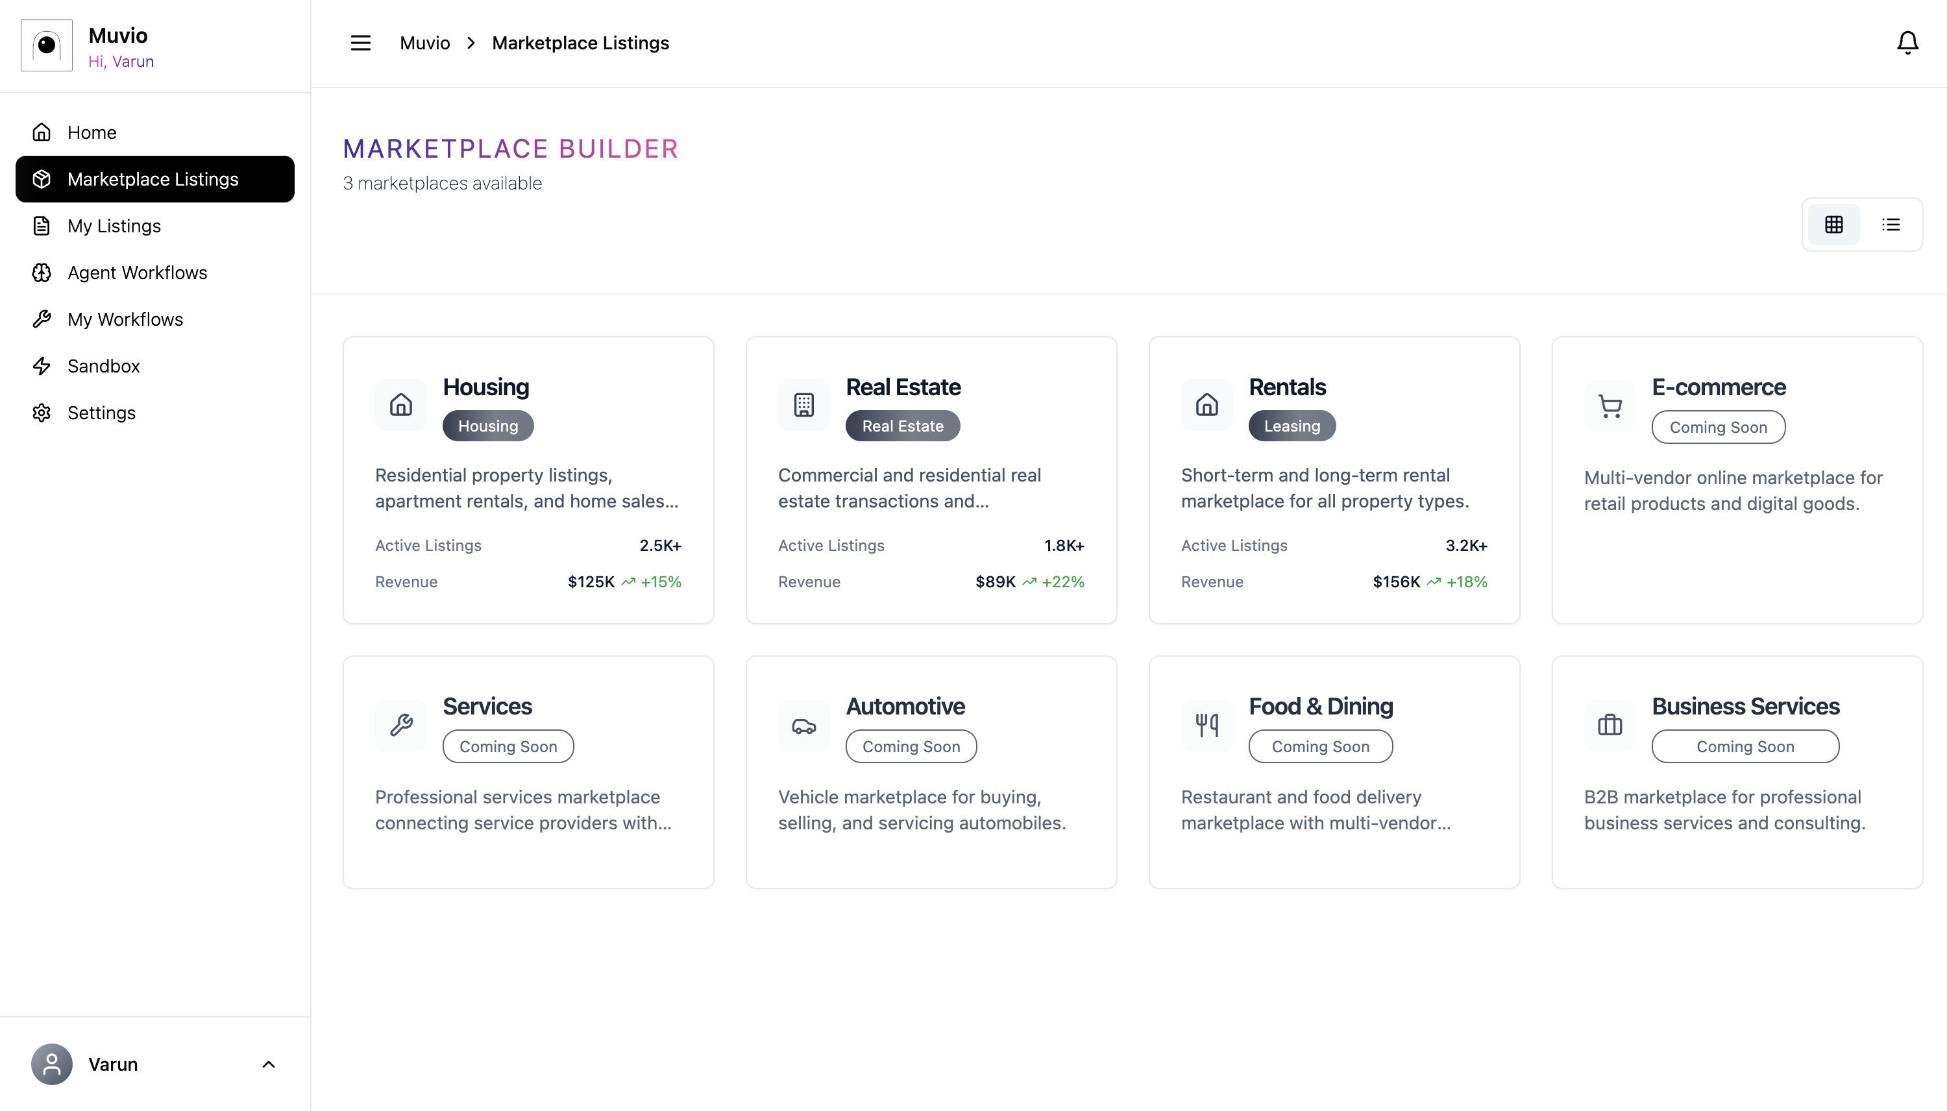Viewport: 1947px width, 1111px height.
Task: Click the notifications bell icon
Action: [x=1907, y=43]
